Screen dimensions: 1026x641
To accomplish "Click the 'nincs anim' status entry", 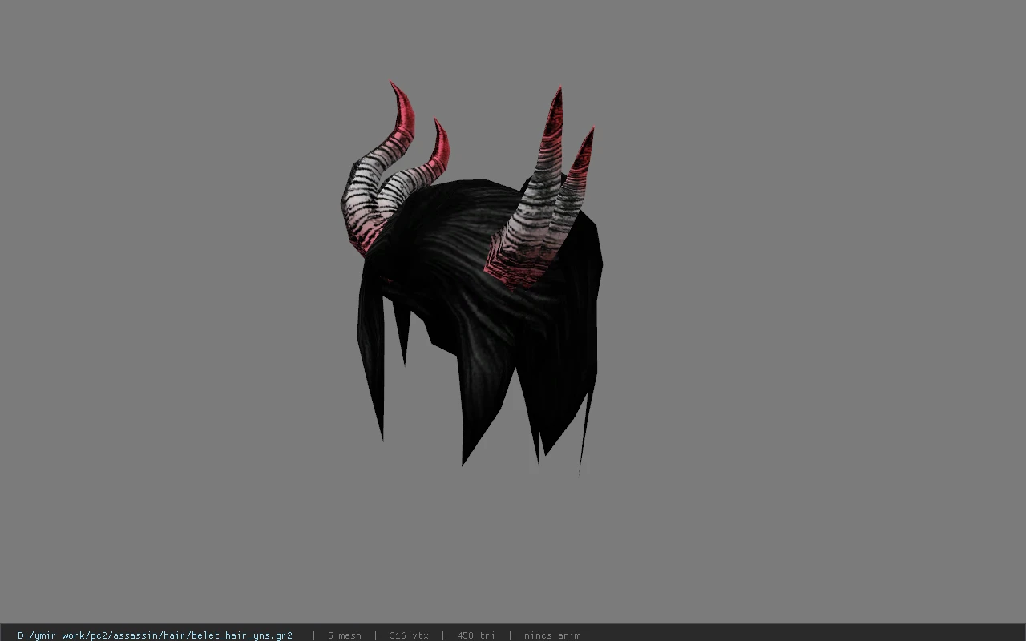I will [552, 635].
